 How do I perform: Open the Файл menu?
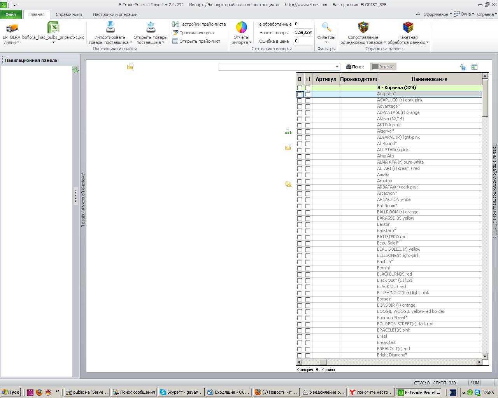[x=11, y=14]
